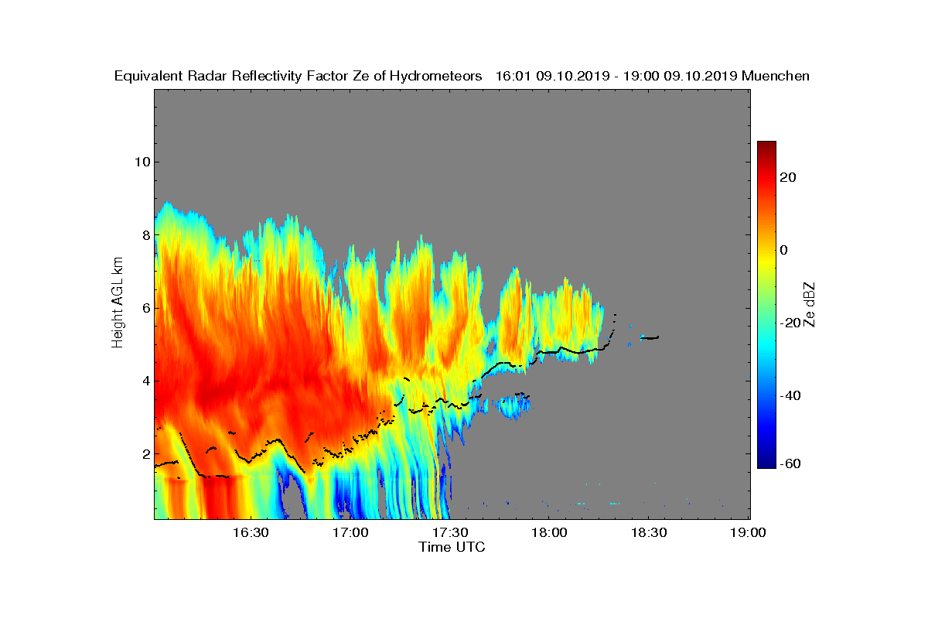928x619 pixels.
Task: Click the height tick label 6
Action: click(x=145, y=308)
